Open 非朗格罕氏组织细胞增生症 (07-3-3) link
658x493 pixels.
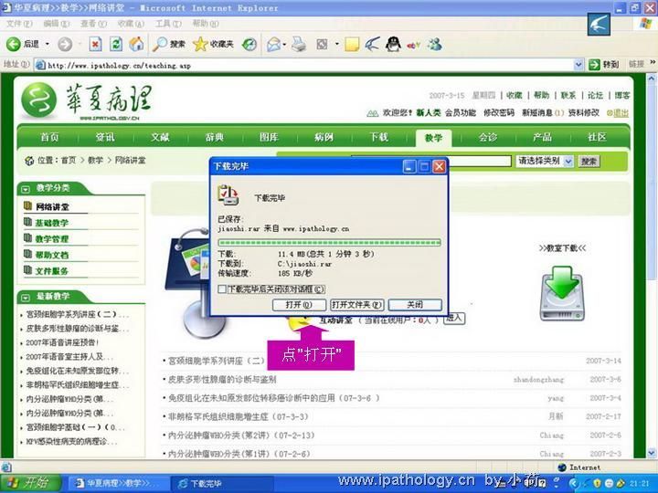click(238, 416)
